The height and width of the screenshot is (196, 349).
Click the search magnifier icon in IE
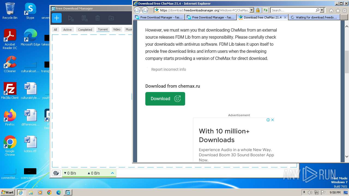pyautogui.click(x=317, y=10)
